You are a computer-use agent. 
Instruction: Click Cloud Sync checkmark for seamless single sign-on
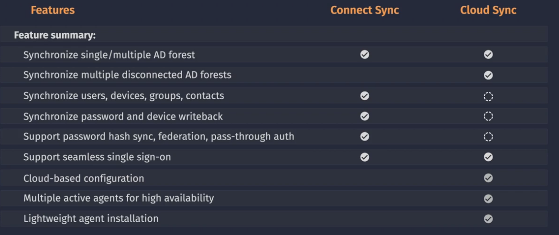click(x=488, y=157)
